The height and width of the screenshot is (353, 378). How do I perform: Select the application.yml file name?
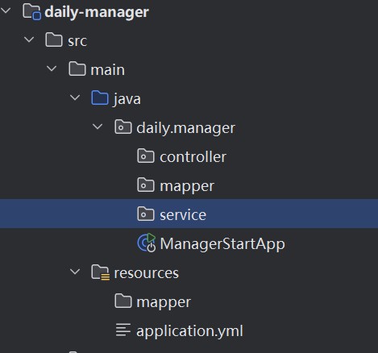click(189, 331)
